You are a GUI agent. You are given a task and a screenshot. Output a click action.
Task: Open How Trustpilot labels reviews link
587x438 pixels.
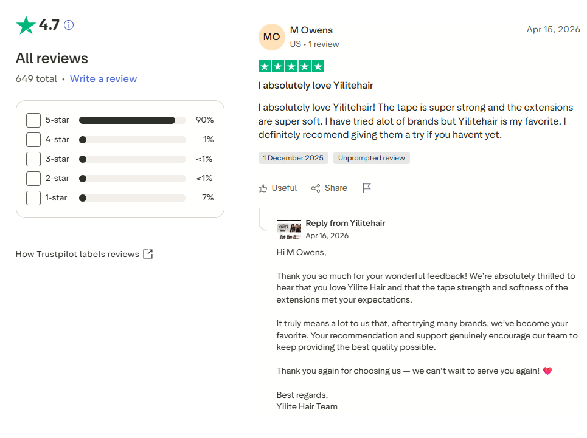[x=77, y=254]
